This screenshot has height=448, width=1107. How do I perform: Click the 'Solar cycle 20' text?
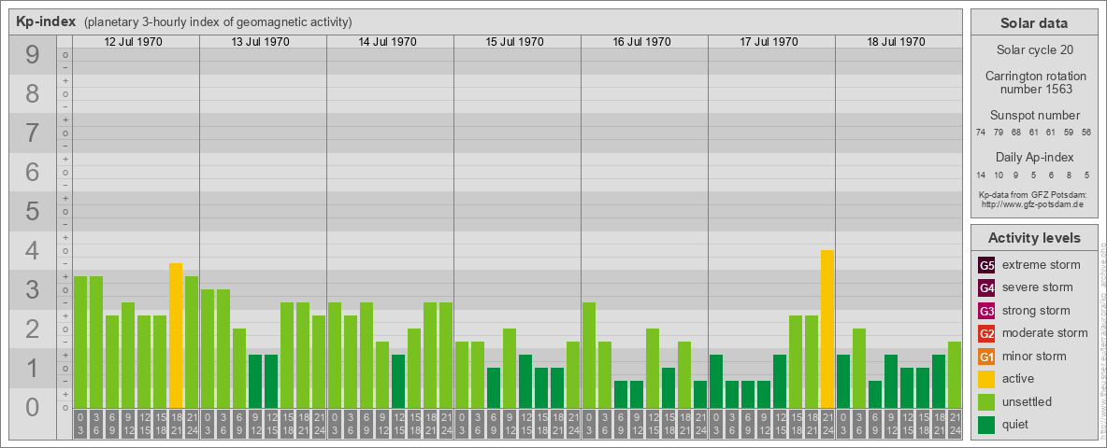point(1034,50)
